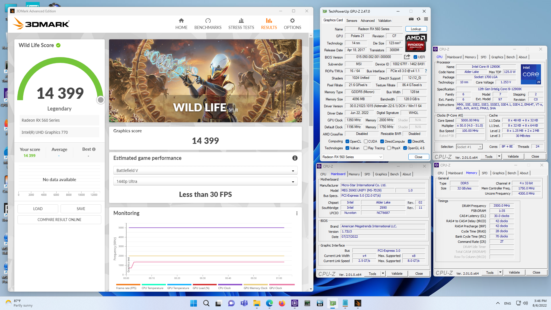Open the Home section in 3DMark
Image resolution: width=551 pixels, height=310 pixels.
[181, 24]
